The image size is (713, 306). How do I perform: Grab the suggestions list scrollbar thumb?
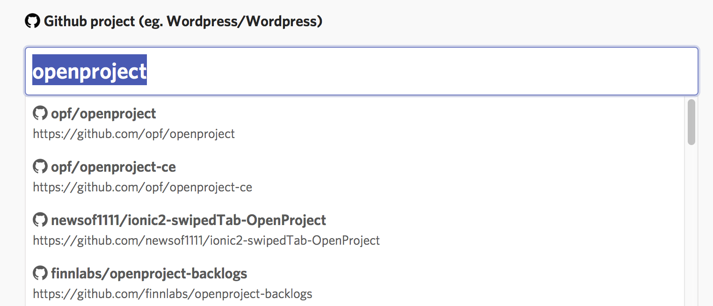(x=691, y=122)
